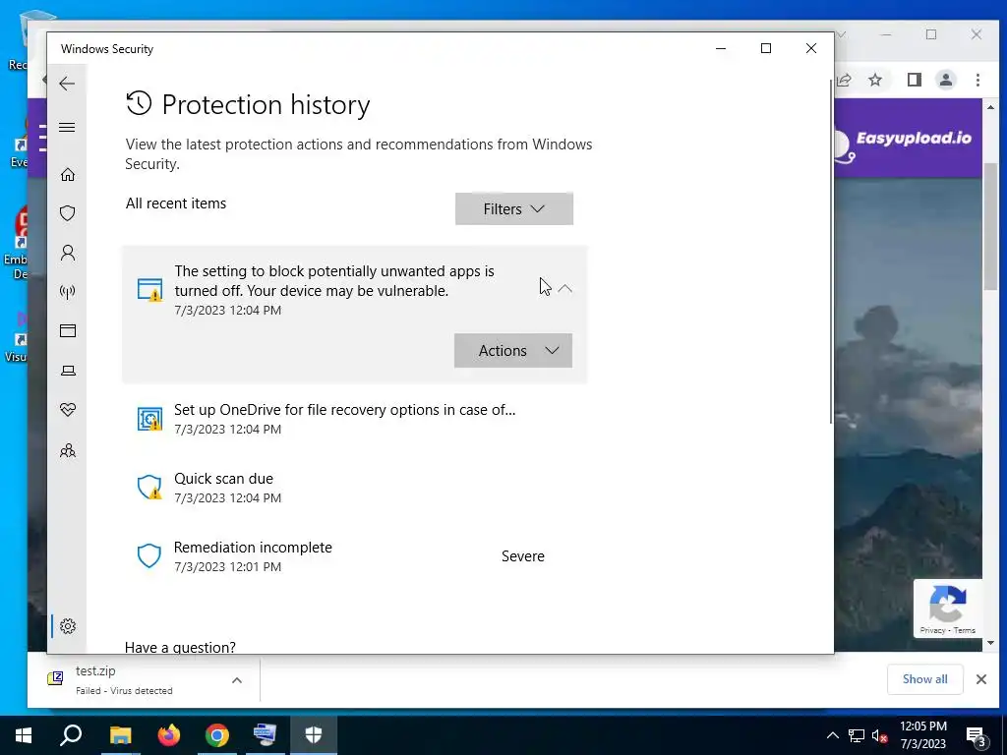Click the reCAPTCHA badge
1007x755 pixels.
tap(948, 608)
